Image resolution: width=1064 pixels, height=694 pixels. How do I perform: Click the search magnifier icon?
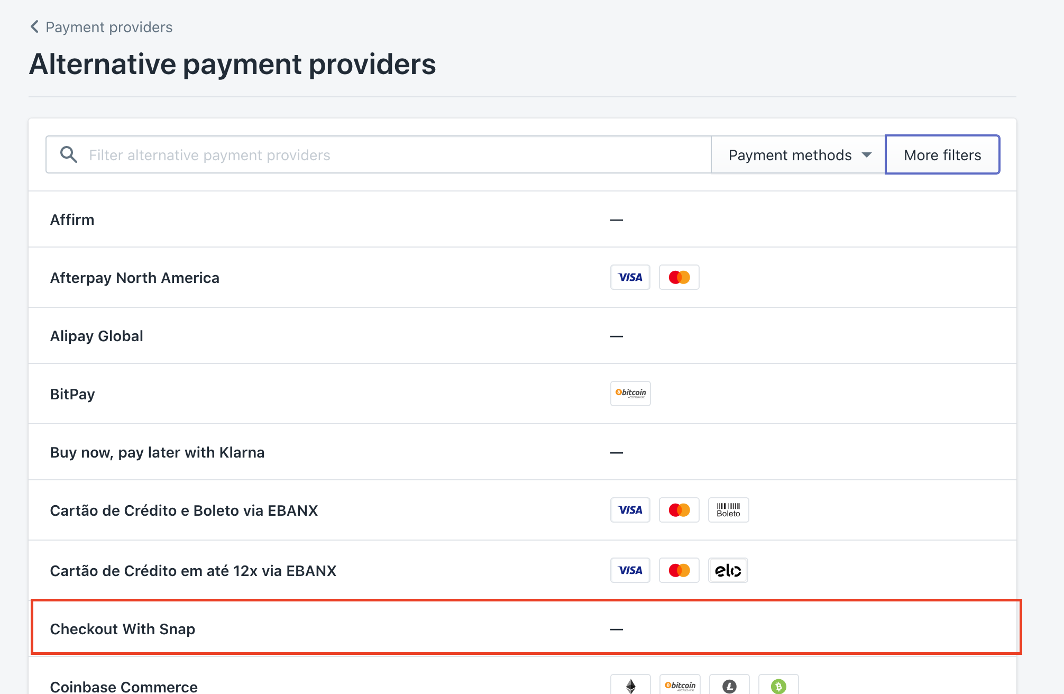[x=69, y=154]
